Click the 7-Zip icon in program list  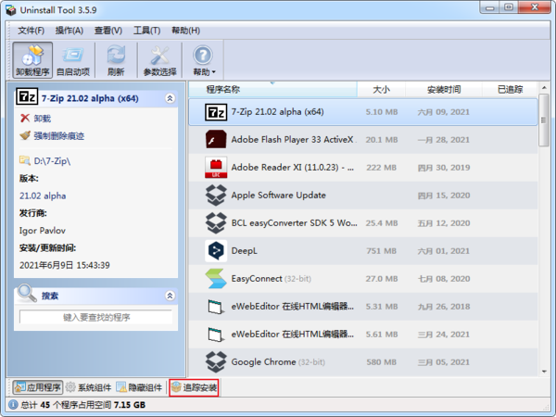pyautogui.click(x=216, y=112)
